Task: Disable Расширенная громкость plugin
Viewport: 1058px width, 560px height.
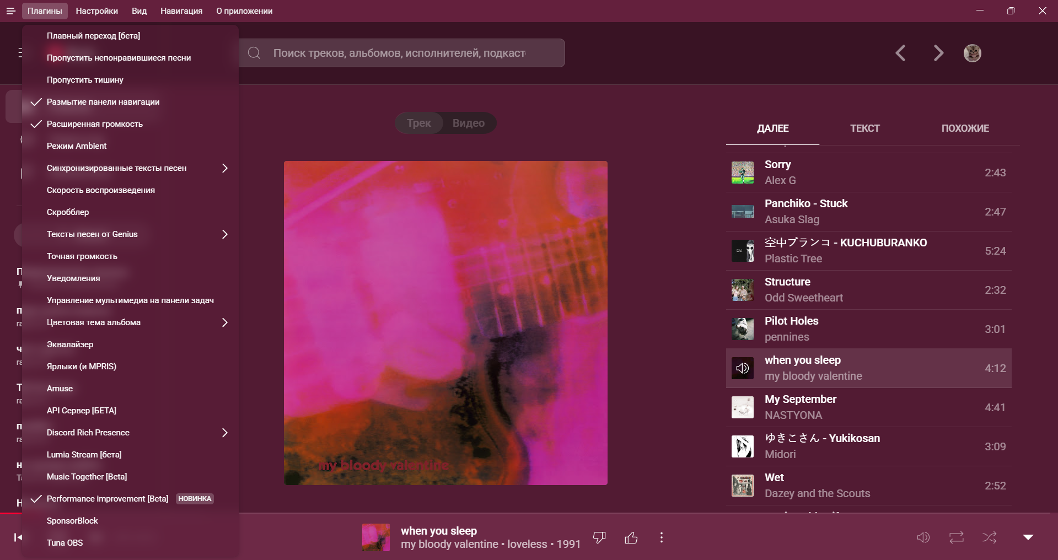Action: tap(130, 124)
